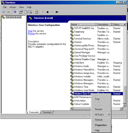
Task: Click the Refresh toolbar icon
Action: tap(26, 12)
